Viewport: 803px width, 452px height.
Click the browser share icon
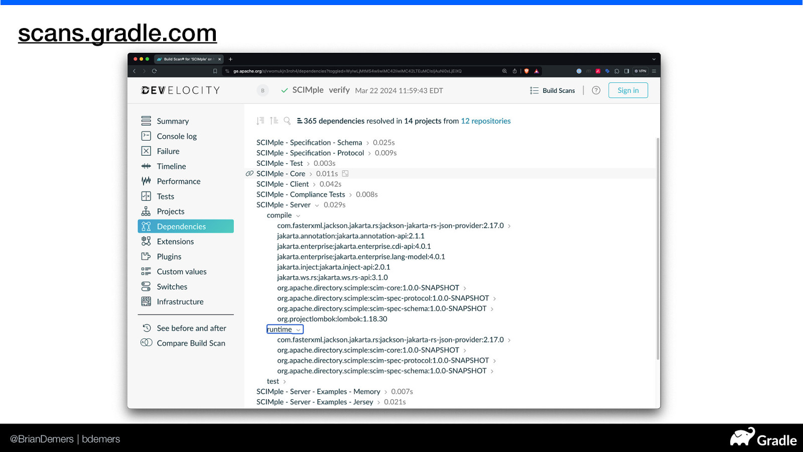514,71
